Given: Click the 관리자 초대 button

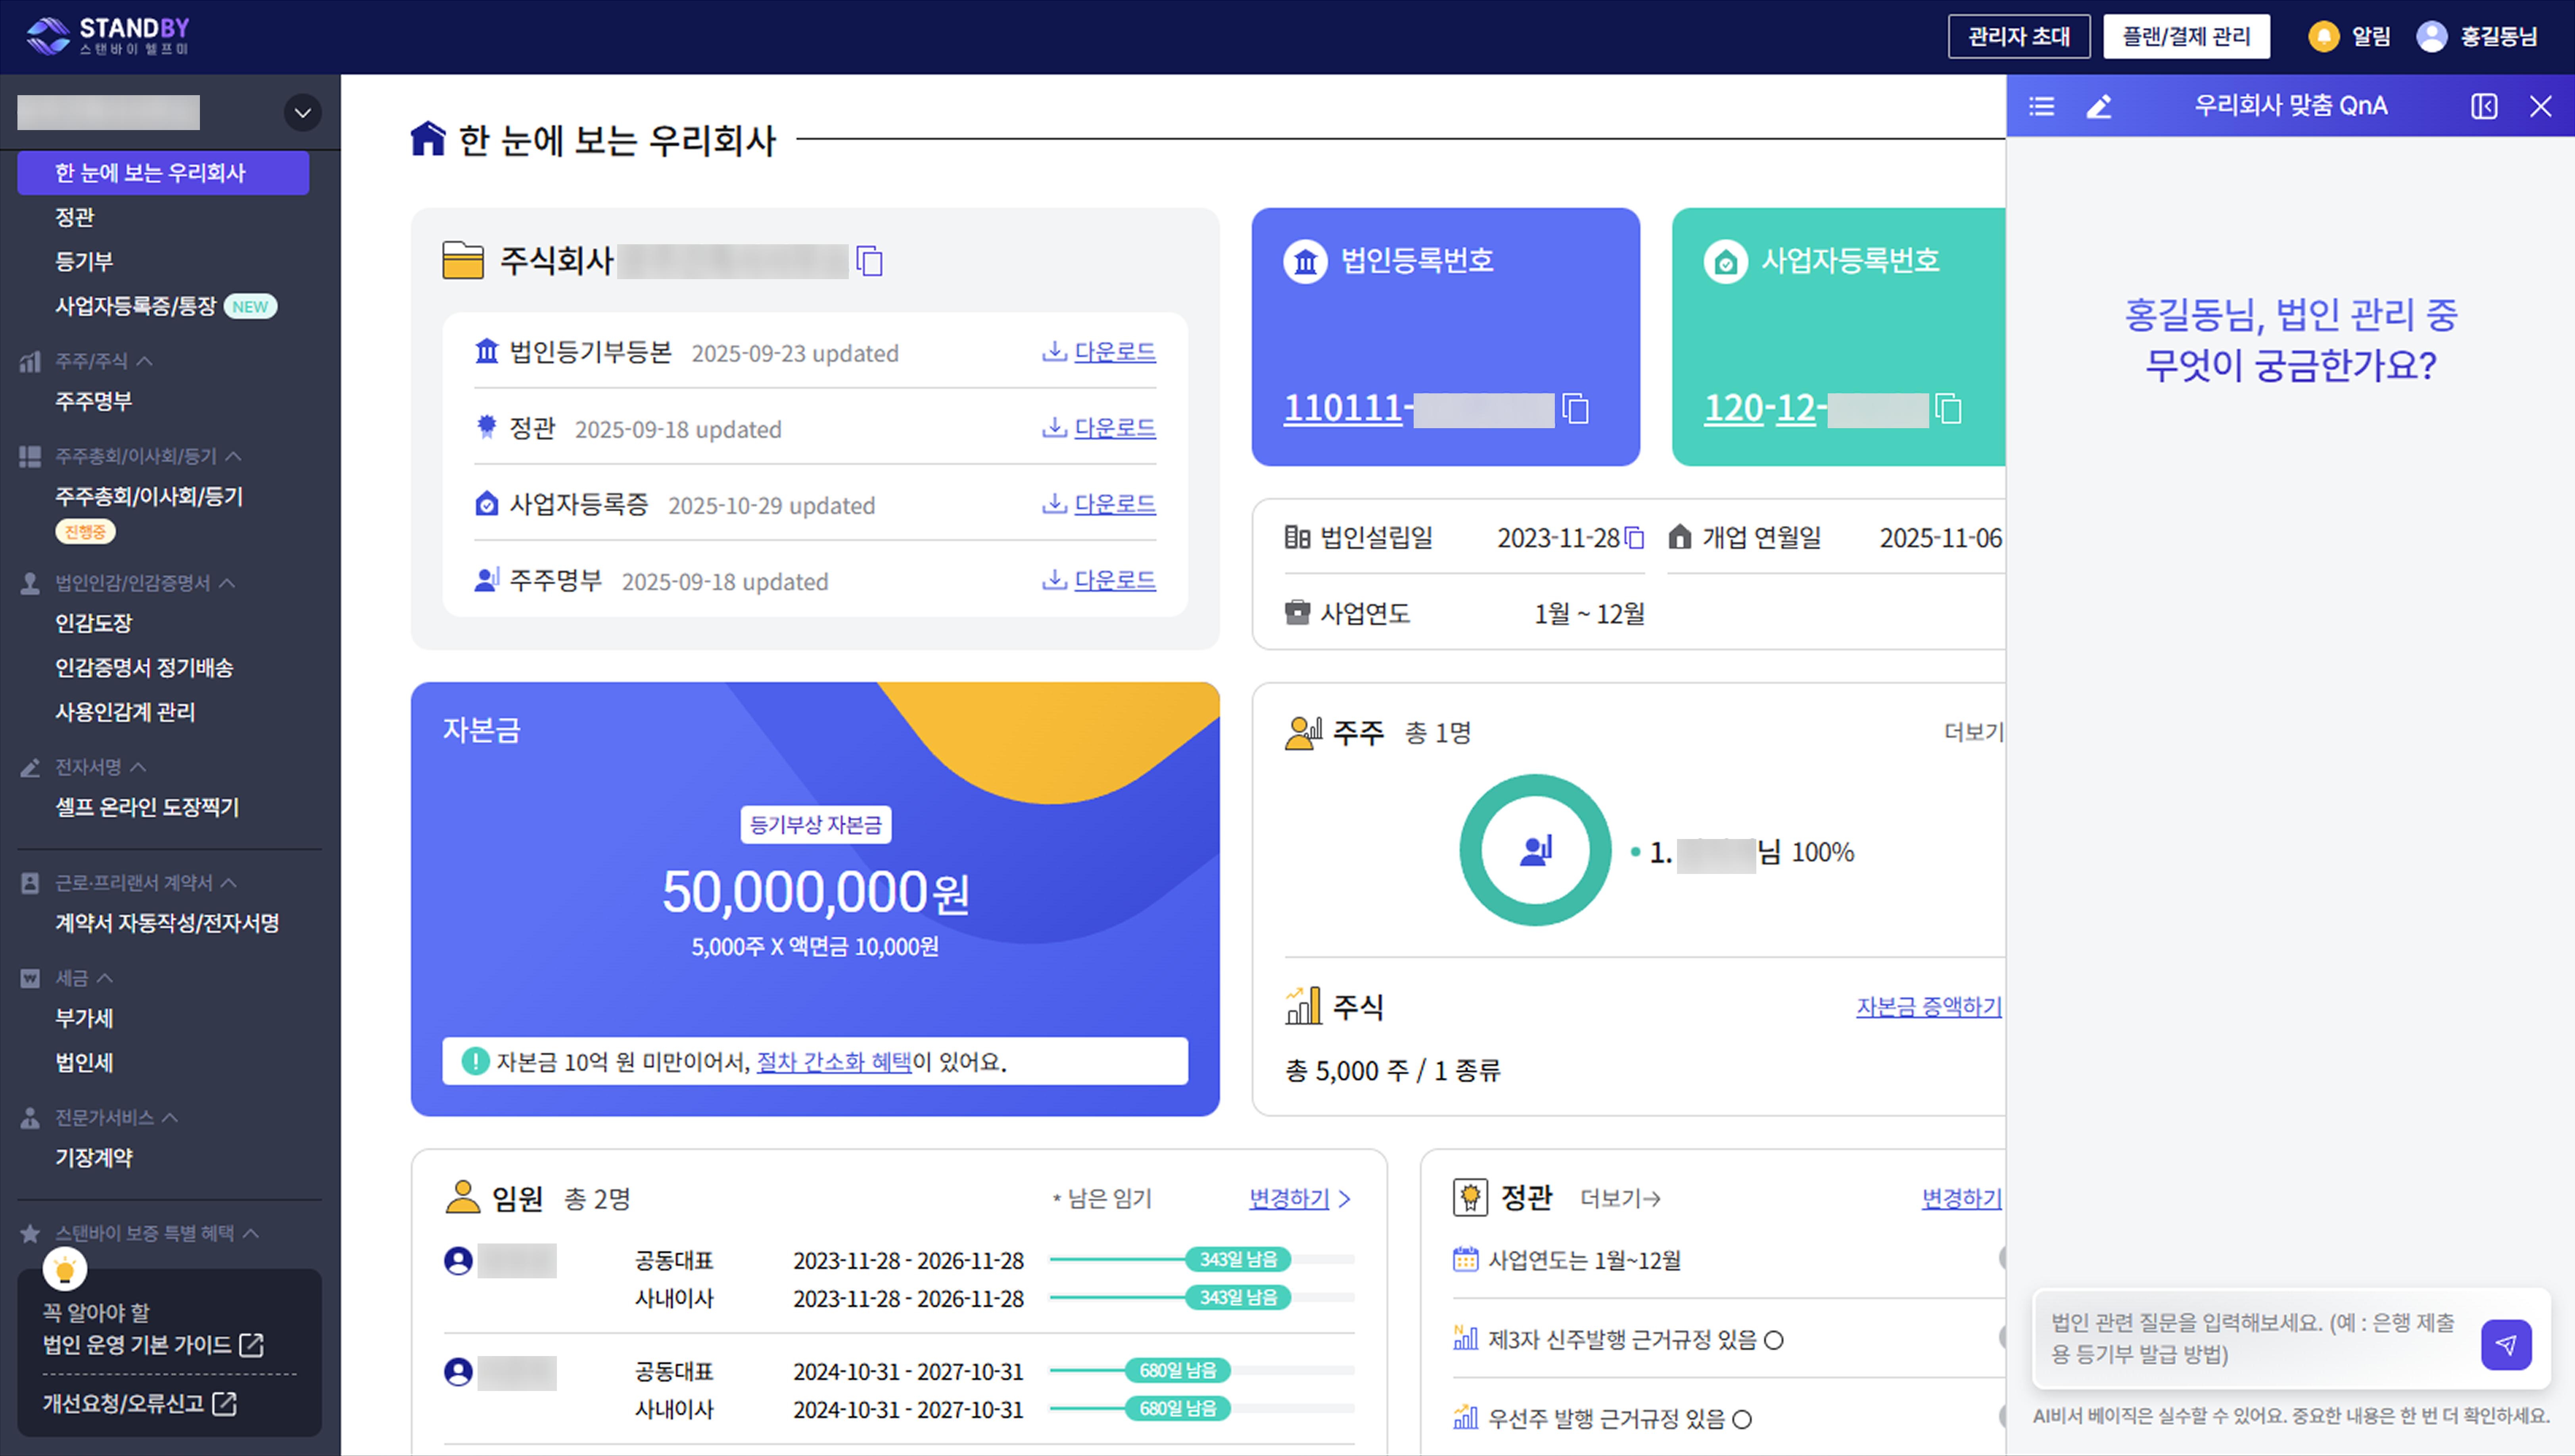Looking at the screenshot, I should (x=2018, y=37).
